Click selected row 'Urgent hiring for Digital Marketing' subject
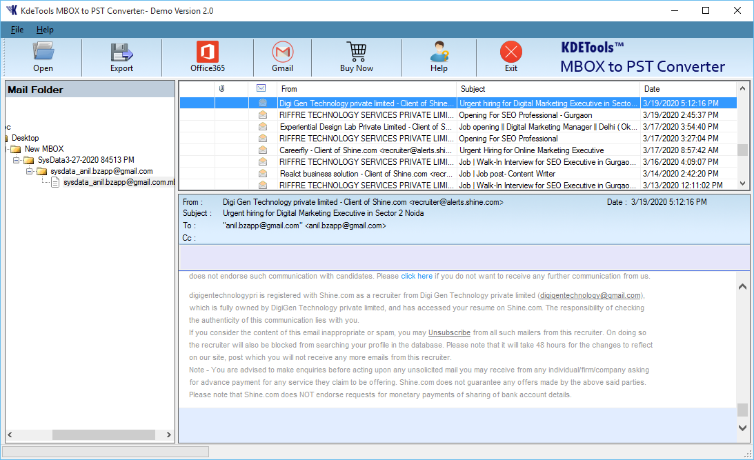This screenshot has height=460, width=754. (x=548, y=103)
